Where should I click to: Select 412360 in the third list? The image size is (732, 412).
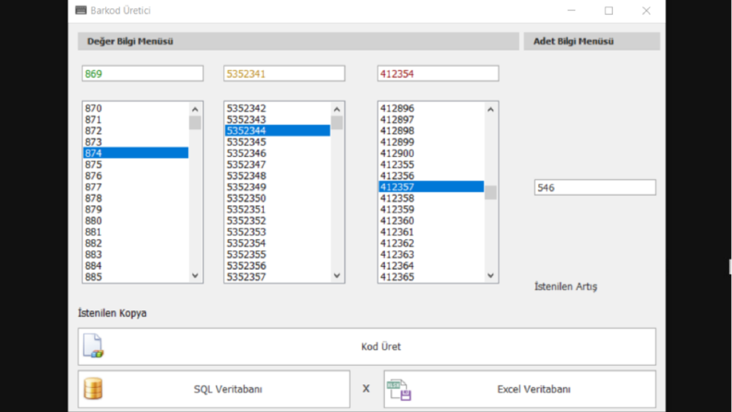[431, 221]
